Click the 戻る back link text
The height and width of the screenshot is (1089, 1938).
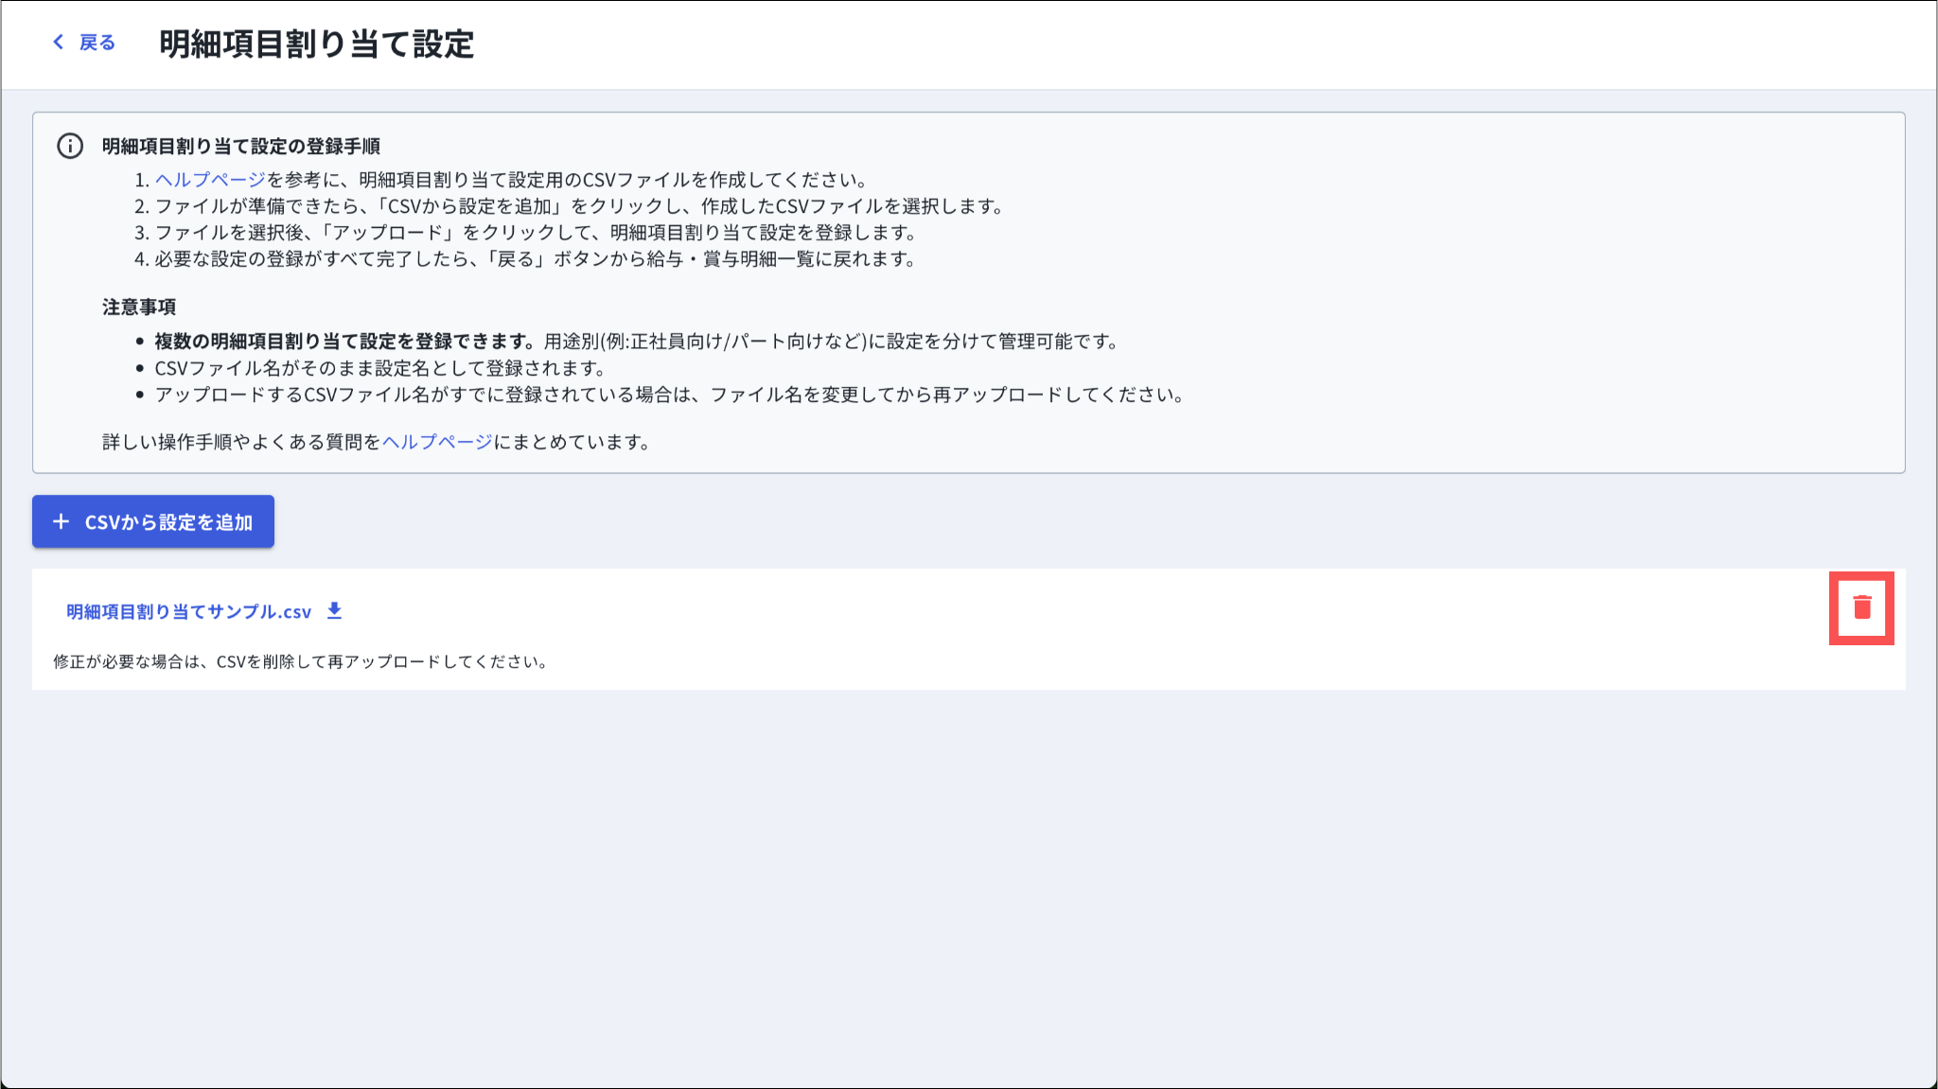[97, 43]
